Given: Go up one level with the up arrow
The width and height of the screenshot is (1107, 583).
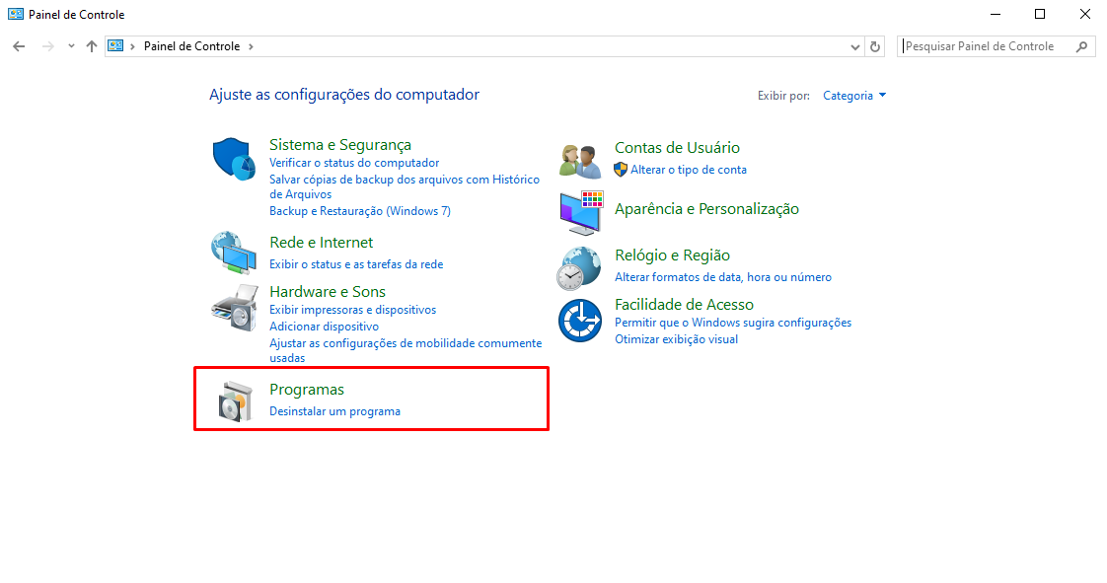Looking at the screenshot, I should pos(91,46).
